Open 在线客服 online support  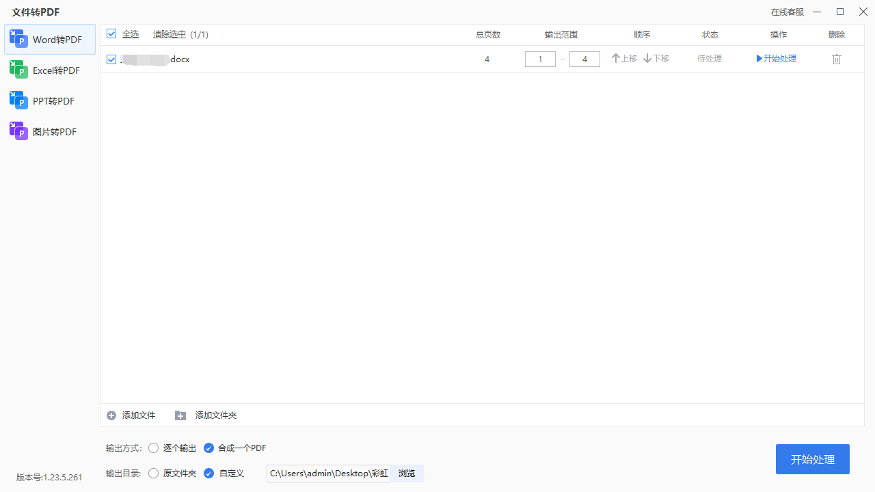(x=787, y=12)
